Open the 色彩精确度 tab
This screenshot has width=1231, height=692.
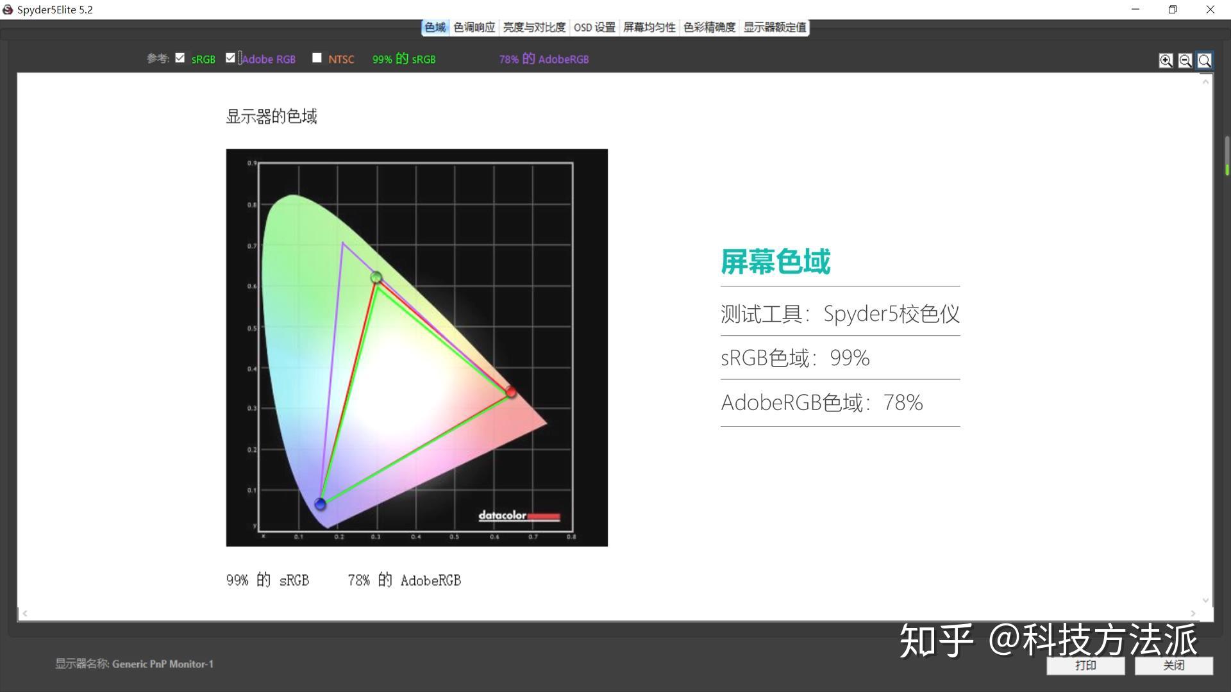[709, 27]
